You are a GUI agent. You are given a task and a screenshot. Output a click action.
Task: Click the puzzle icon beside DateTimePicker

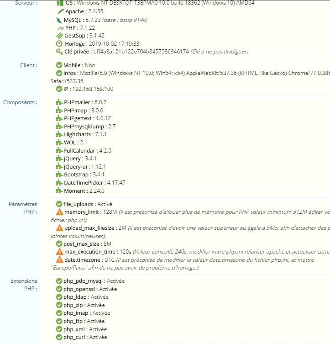59,183
